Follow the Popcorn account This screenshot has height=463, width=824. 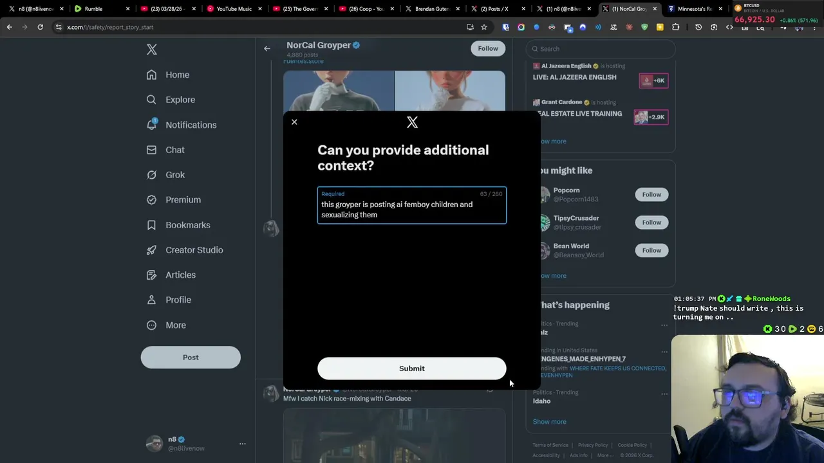[651, 194]
